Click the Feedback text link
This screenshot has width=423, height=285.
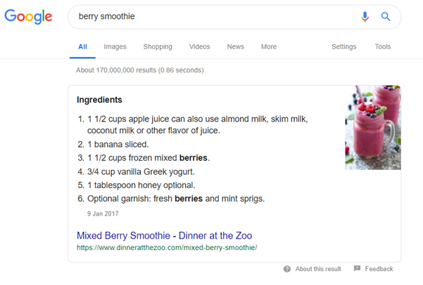coord(379,269)
